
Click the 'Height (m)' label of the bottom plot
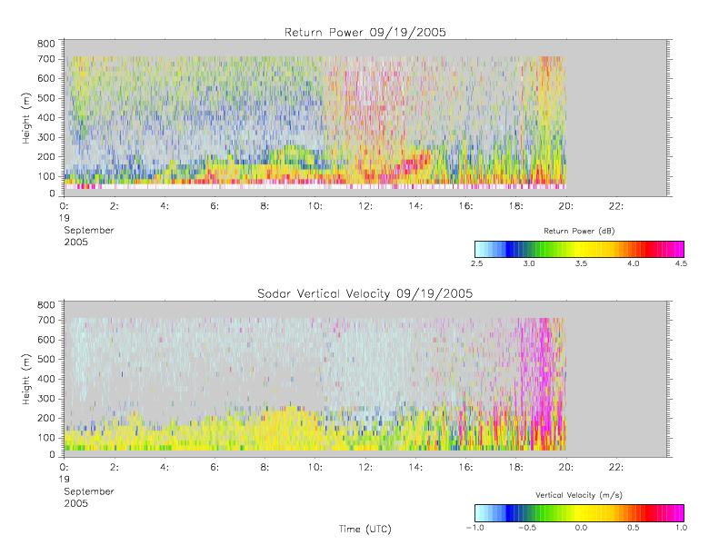pyautogui.click(x=26, y=379)
